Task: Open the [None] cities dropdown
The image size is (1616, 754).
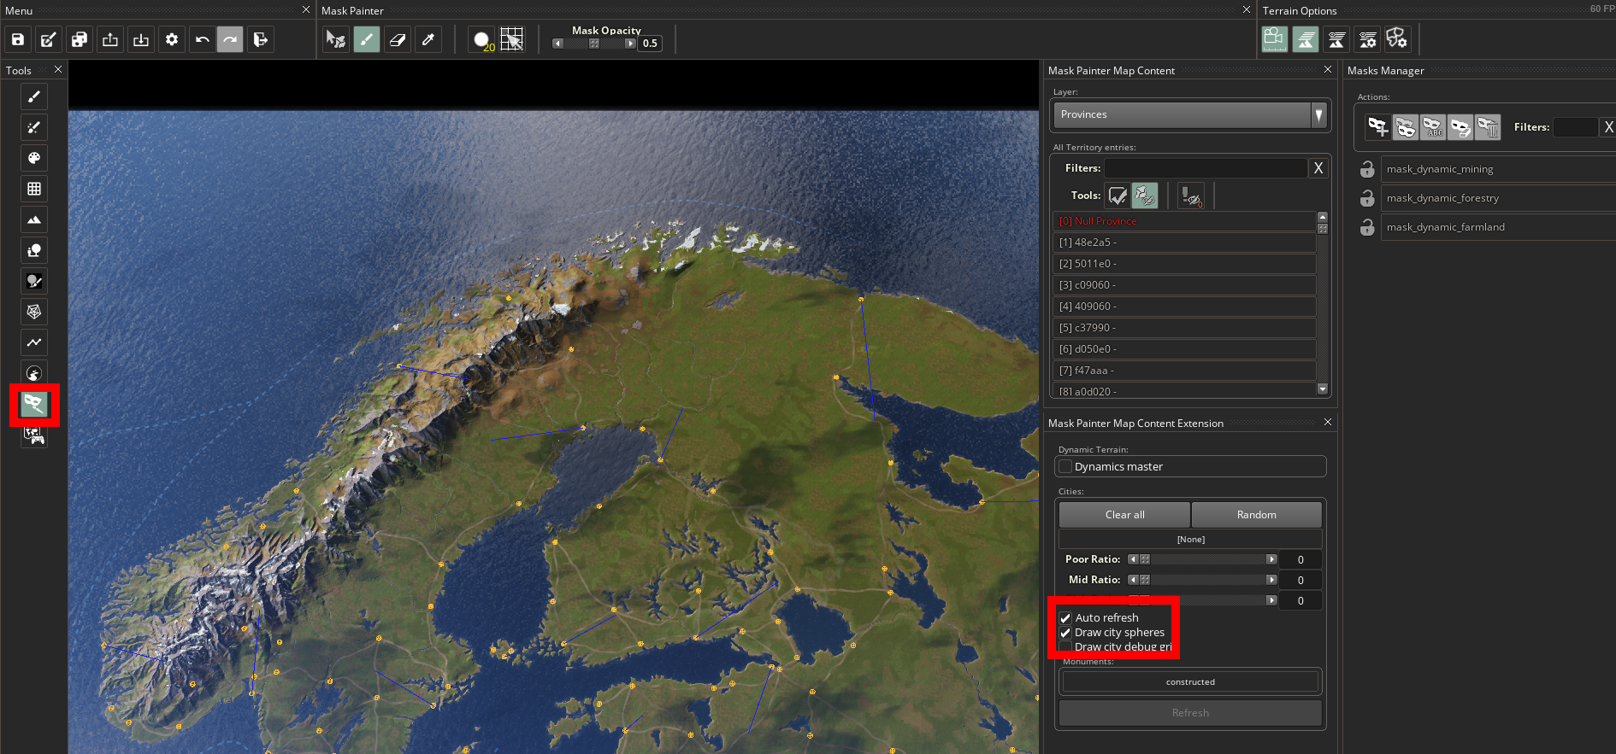Action: [1190, 540]
